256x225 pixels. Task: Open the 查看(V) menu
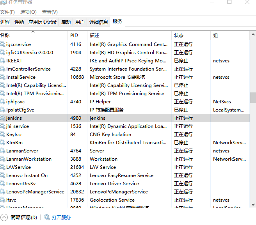click(50, 12)
